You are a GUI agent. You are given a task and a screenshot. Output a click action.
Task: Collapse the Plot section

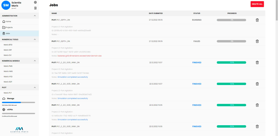click(35, 88)
